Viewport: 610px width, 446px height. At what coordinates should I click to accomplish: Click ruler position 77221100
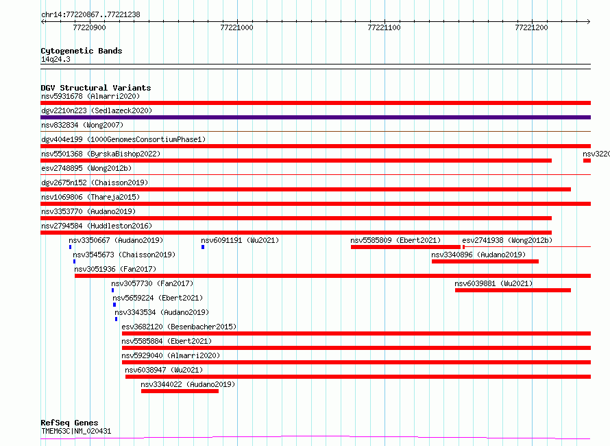pyautogui.click(x=384, y=27)
